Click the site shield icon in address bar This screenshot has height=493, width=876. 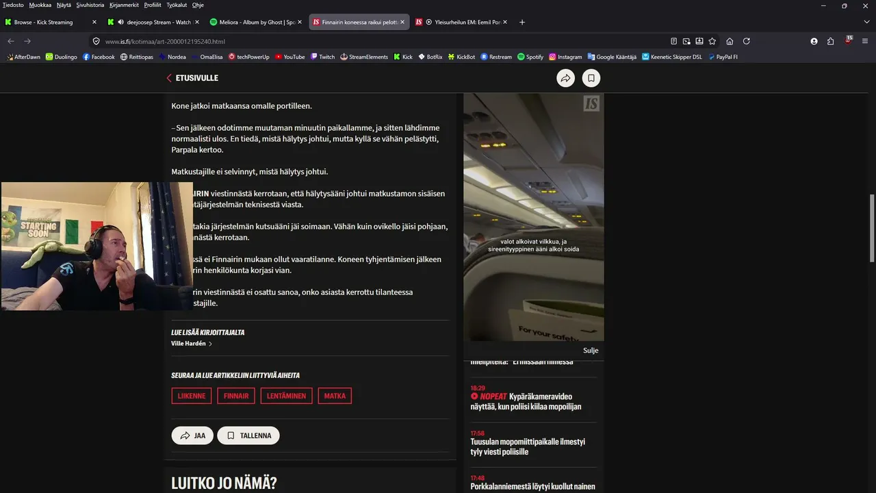pyautogui.click(x=96, y=41)
